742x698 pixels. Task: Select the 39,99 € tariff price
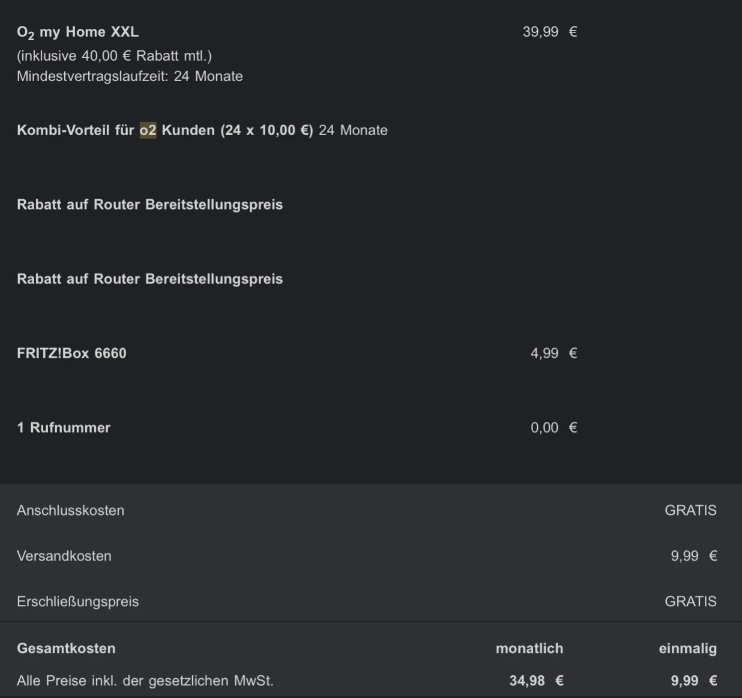tap(549, 32)
